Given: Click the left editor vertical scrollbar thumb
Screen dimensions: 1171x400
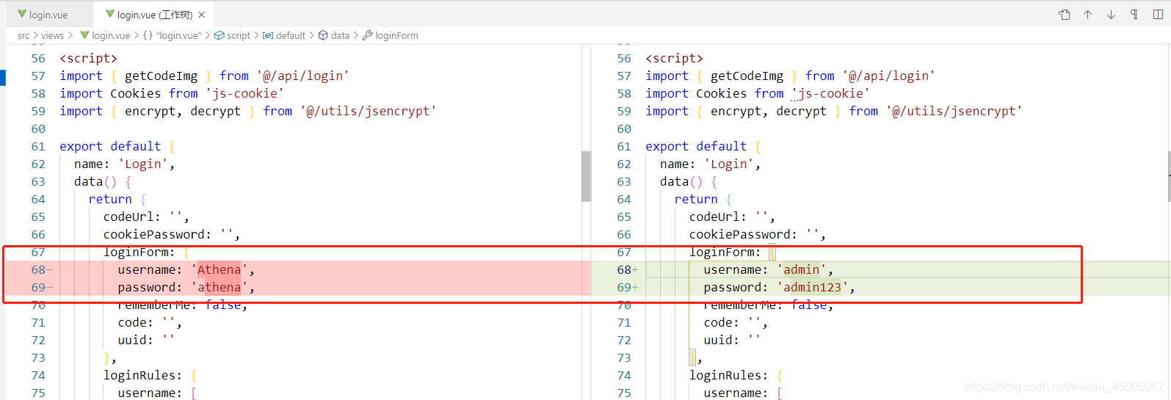Looking at the screenshot, I should [x=586, y=176].
